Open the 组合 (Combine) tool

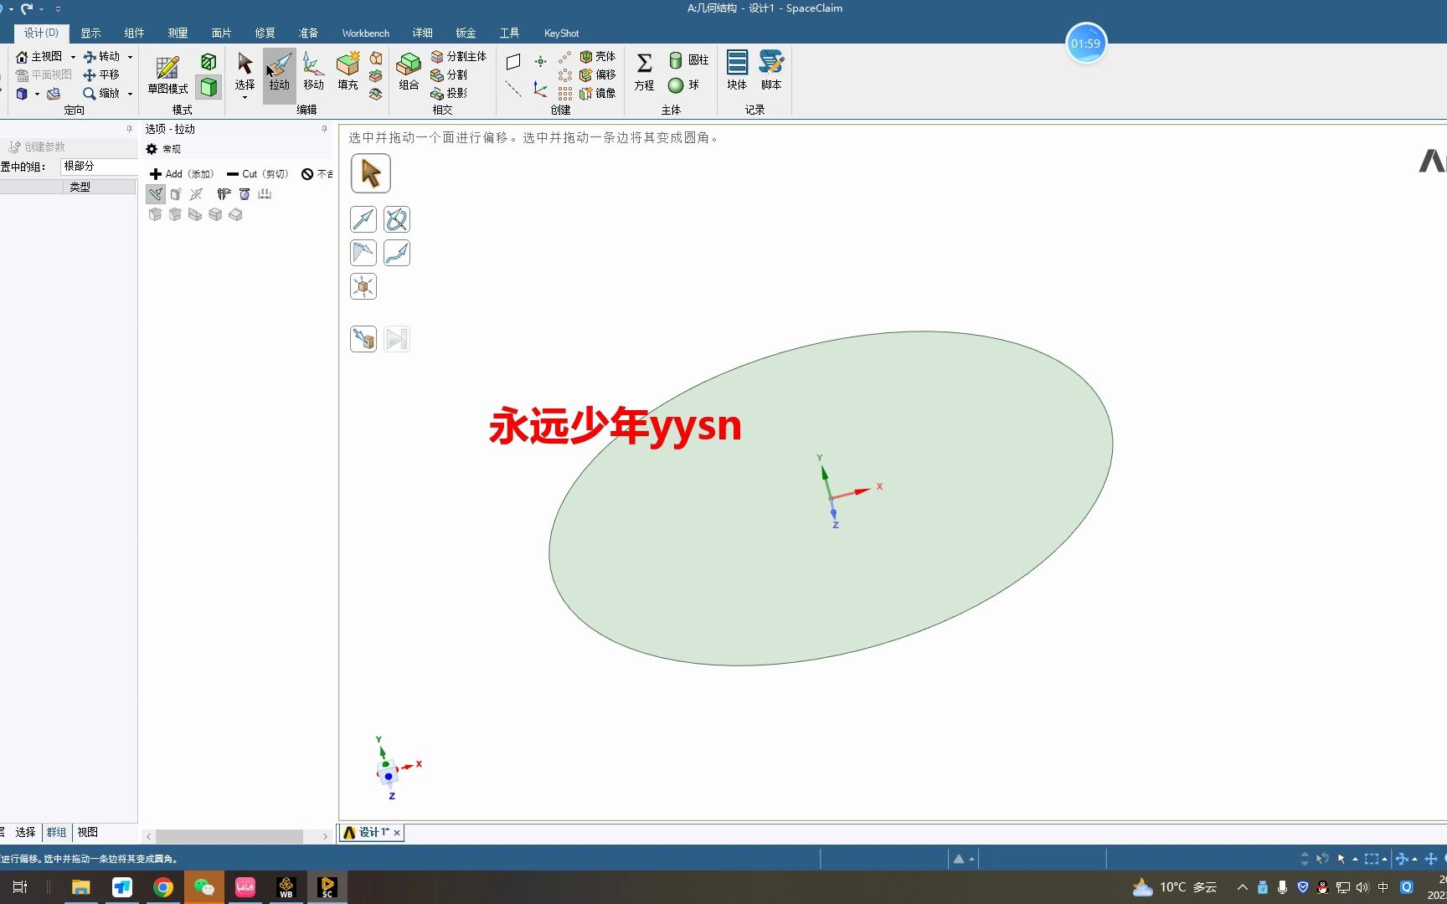408,74
